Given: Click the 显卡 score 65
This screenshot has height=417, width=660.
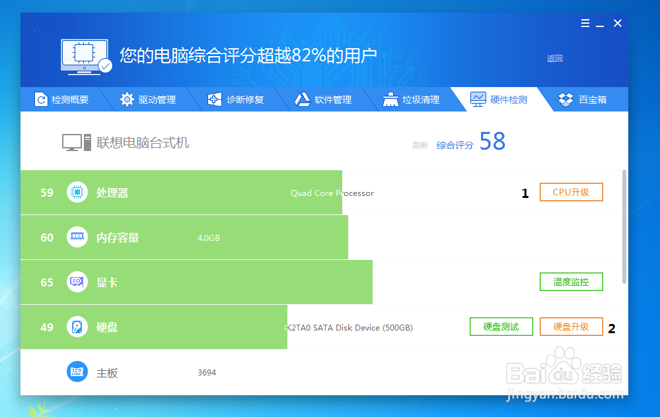Looking at the screenshot, I should pyautogui.click(x=47, y=282).
